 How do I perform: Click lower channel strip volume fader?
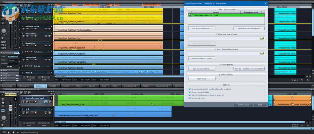pyautogui.click(x=11, y=108)
